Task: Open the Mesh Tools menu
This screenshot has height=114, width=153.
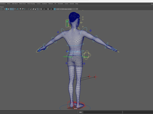Action: tap(23, 4)
